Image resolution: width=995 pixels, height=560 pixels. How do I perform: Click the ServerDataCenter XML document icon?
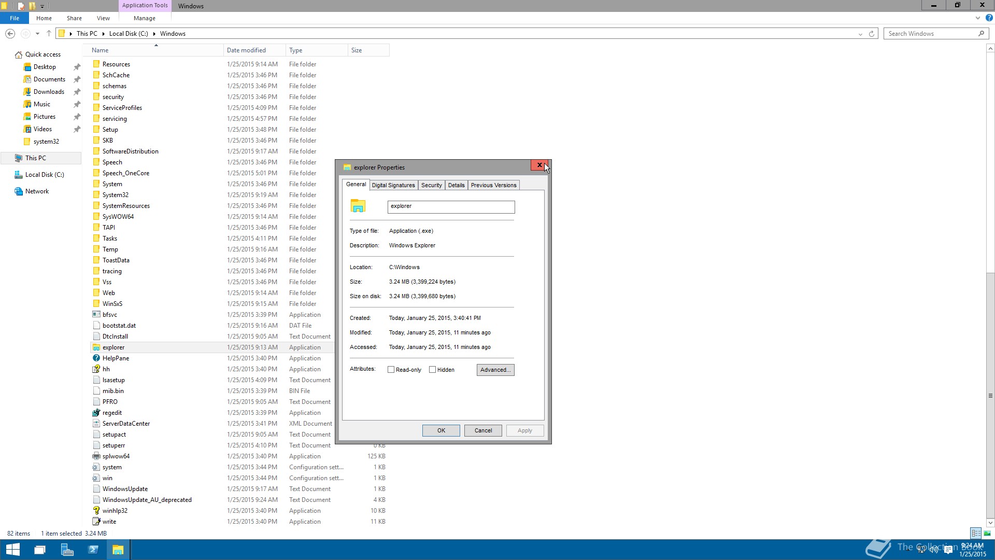[x=96, y=424]
